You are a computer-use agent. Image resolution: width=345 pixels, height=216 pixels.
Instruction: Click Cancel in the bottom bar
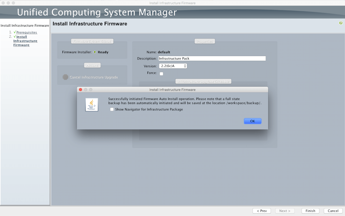(x=333, y=211)
